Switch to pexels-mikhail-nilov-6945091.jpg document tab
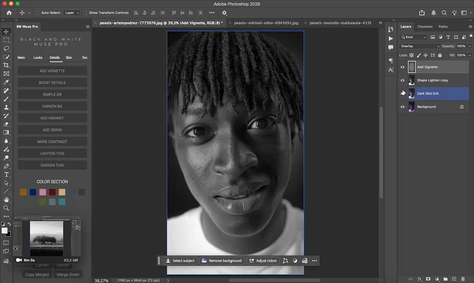This screenshot has width=474, height=283. 266,23
